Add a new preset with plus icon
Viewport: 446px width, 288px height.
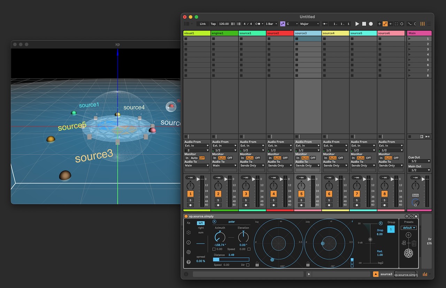[x=408, y=235]
